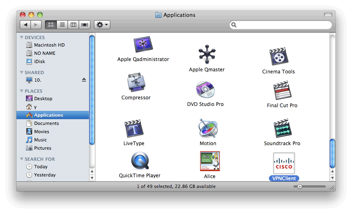Click the Alice application icon
Screen dimensions: 352x214
[210, 161]
